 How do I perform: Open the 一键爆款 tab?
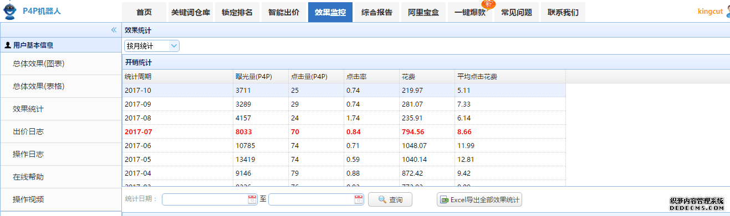coord(470,12)
